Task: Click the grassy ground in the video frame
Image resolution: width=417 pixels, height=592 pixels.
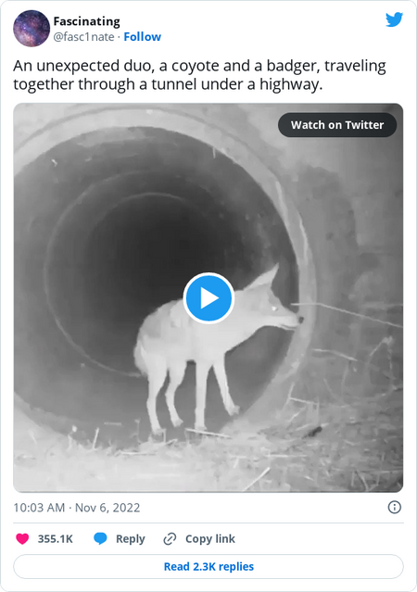Action: point(208,464)
